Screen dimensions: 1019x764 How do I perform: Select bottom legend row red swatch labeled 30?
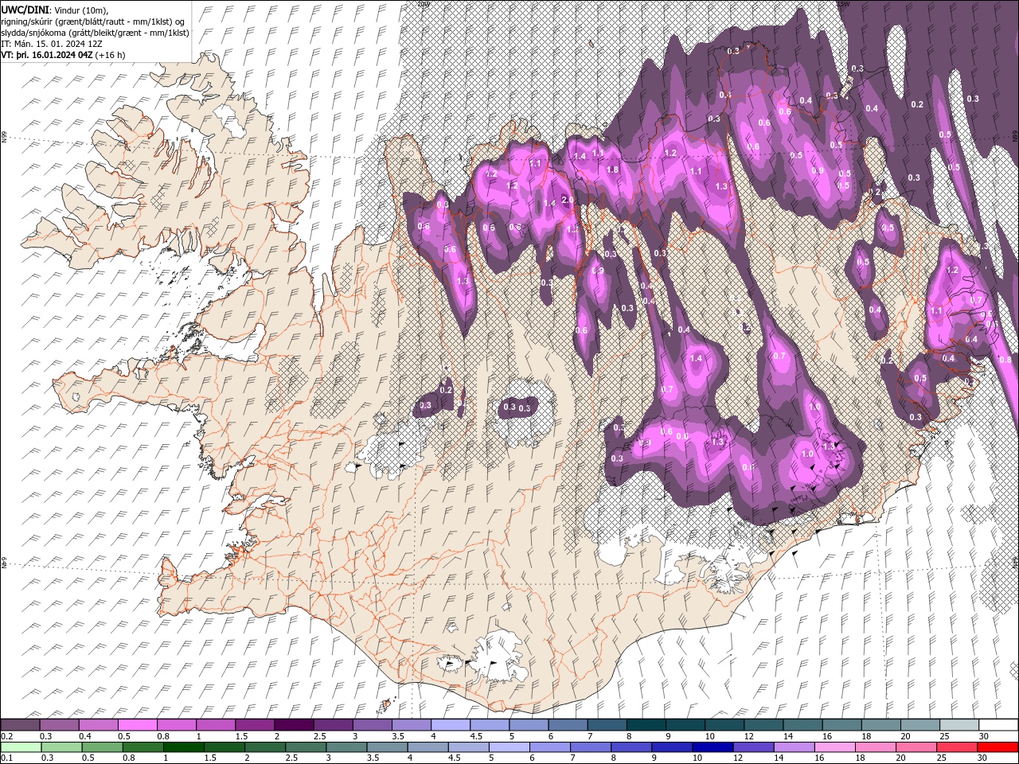pos(998,747)
